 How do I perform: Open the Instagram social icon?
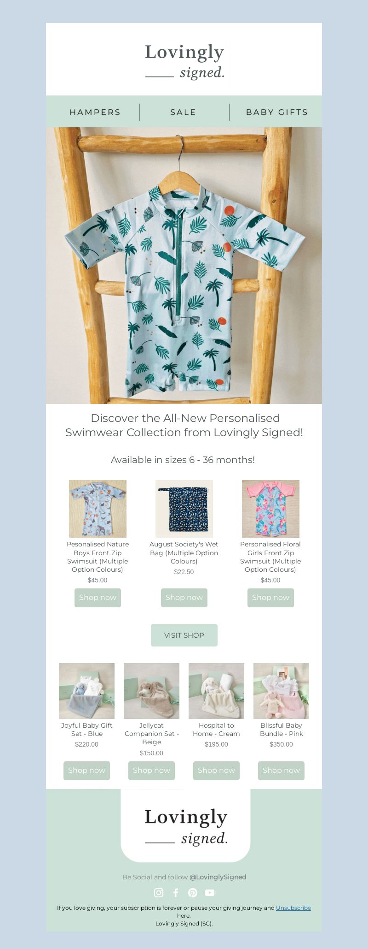[159, 893]
